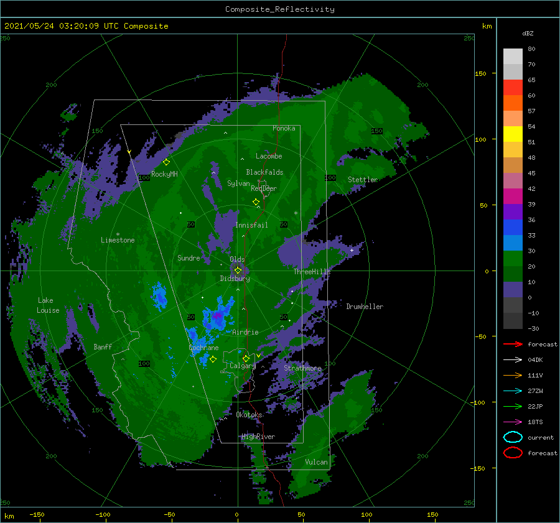Click the Lacombe city label
Viewport: 560px width, 523px height.
point(269,156)
